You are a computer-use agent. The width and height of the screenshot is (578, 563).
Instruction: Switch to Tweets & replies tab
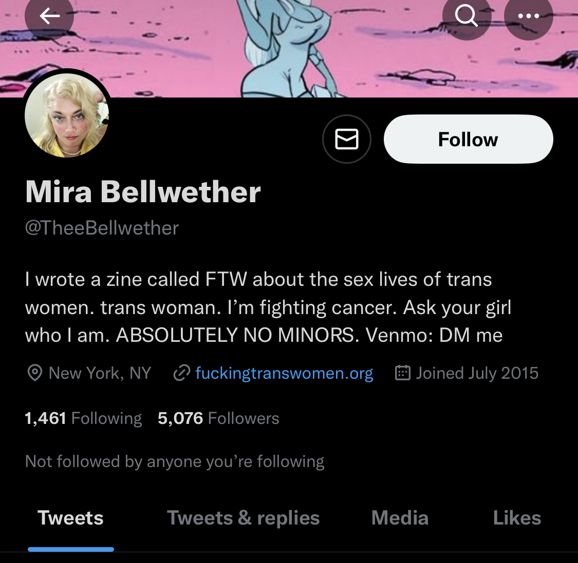pyautogui.click(x=244, y=518)
